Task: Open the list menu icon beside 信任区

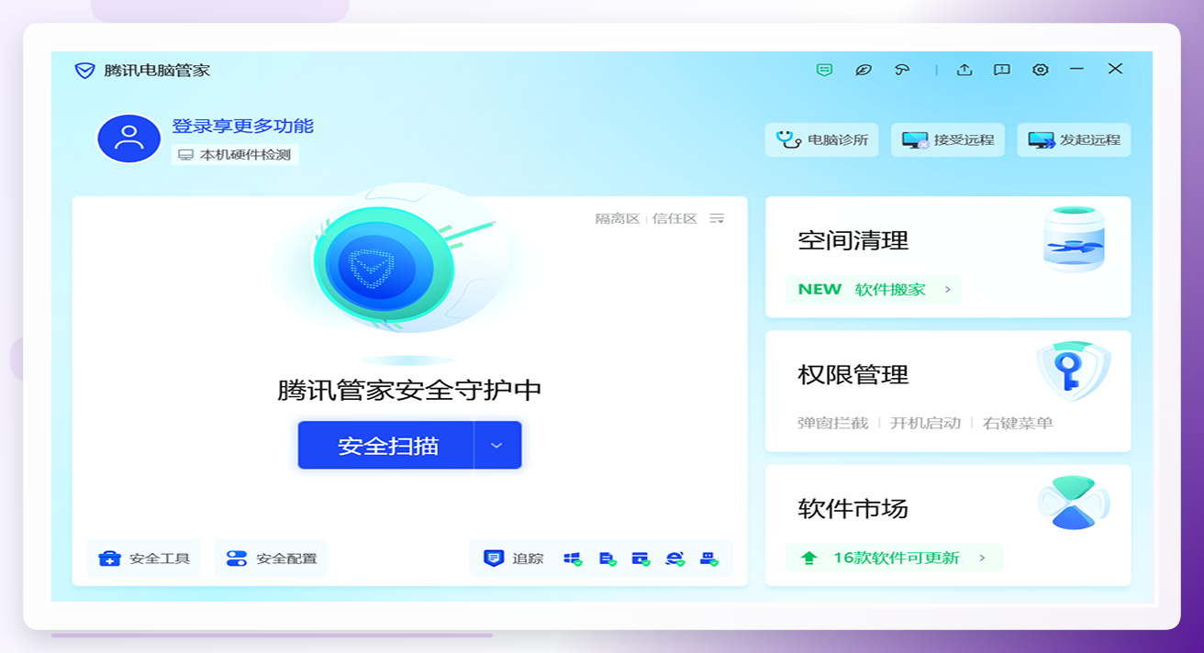Action: (717, 218)
